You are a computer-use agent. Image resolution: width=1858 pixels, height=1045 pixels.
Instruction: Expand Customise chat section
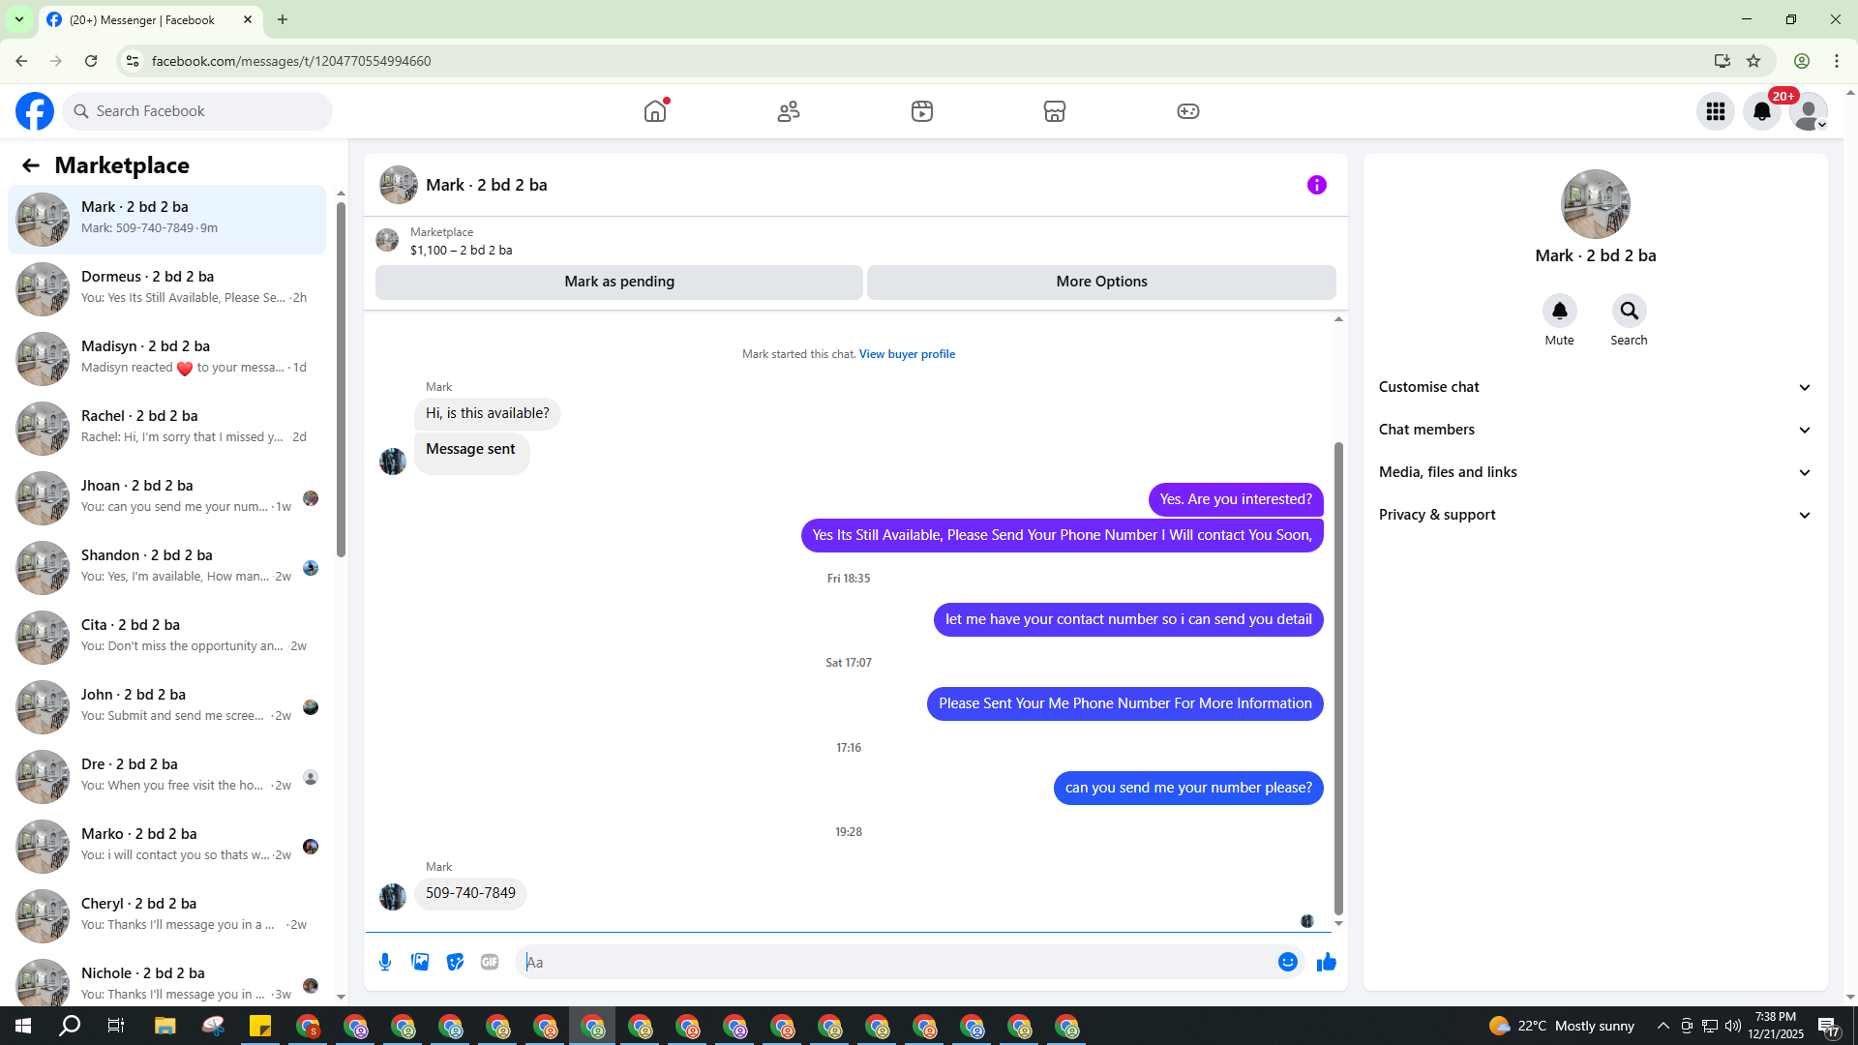pos(1595,387)
